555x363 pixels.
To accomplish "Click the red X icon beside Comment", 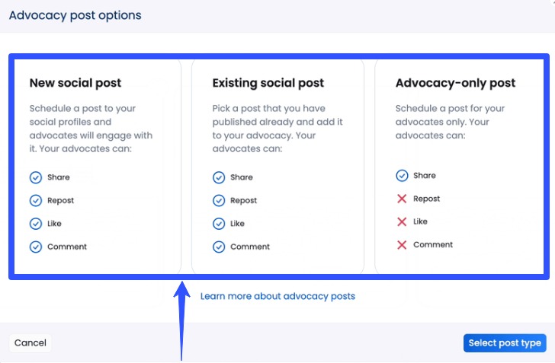I will coord(402,244).
